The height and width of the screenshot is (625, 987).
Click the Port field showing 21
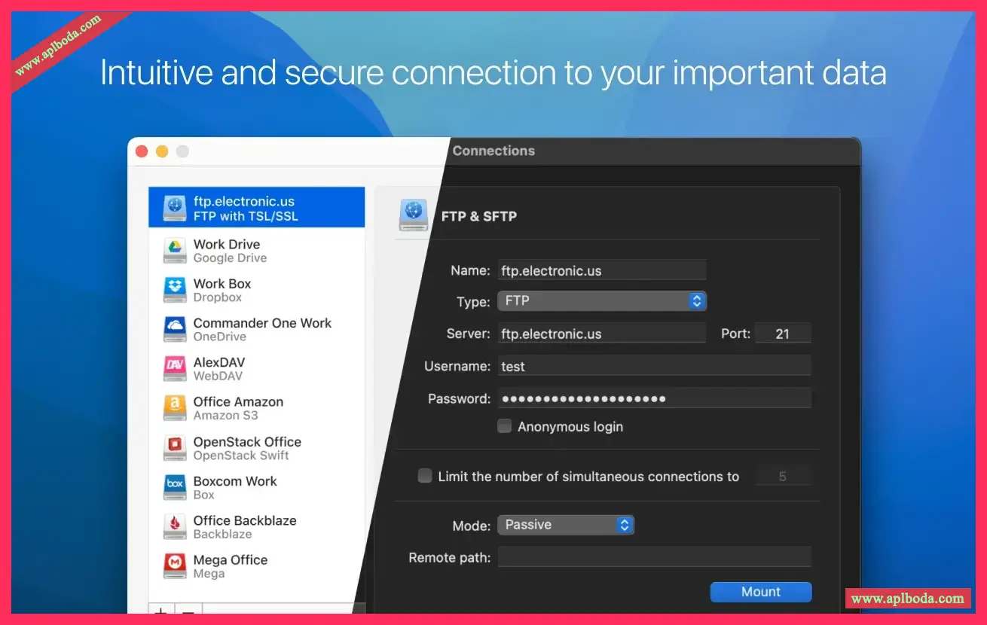click(x=783, y=334)
